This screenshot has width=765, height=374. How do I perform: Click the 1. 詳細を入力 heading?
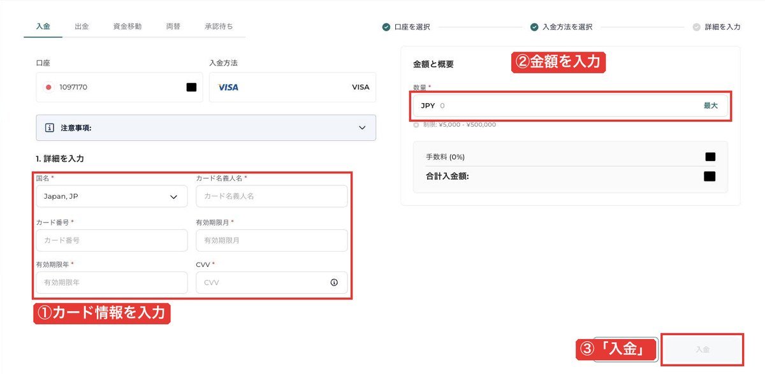60,159
